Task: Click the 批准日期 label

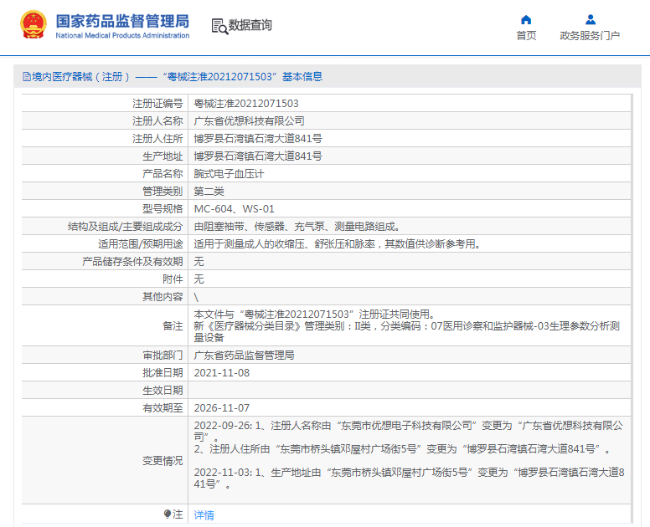Action: click(162, 373)
